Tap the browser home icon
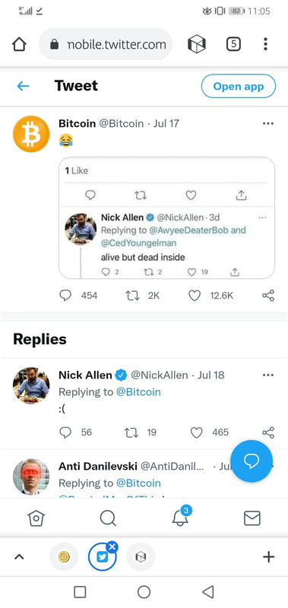The height and width of the screenshot is (608, 288). coord(20,44)
